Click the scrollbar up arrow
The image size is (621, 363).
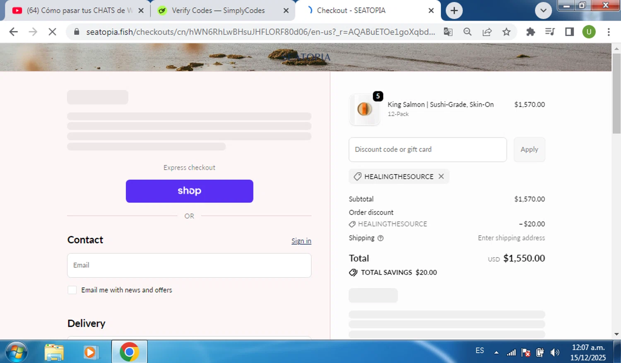point(616,48)
